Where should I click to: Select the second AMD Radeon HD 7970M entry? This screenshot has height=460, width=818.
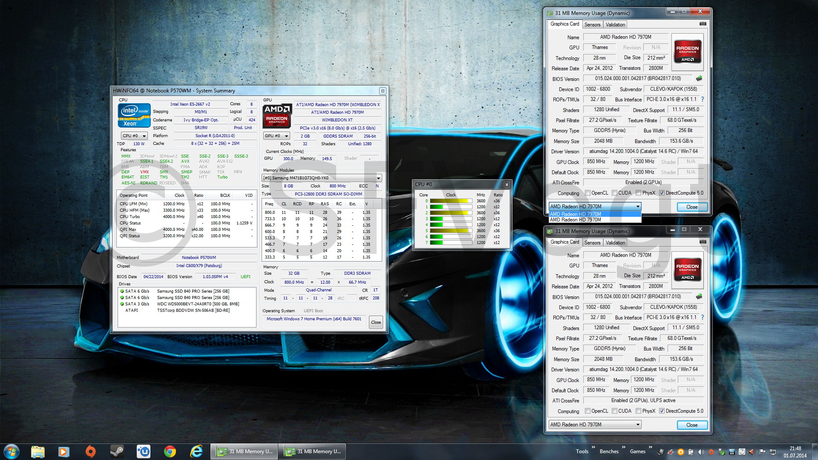click(595, 220)
